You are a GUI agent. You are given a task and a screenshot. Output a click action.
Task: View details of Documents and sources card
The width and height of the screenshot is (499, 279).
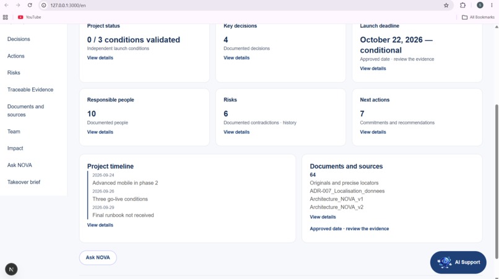(323, 217)
